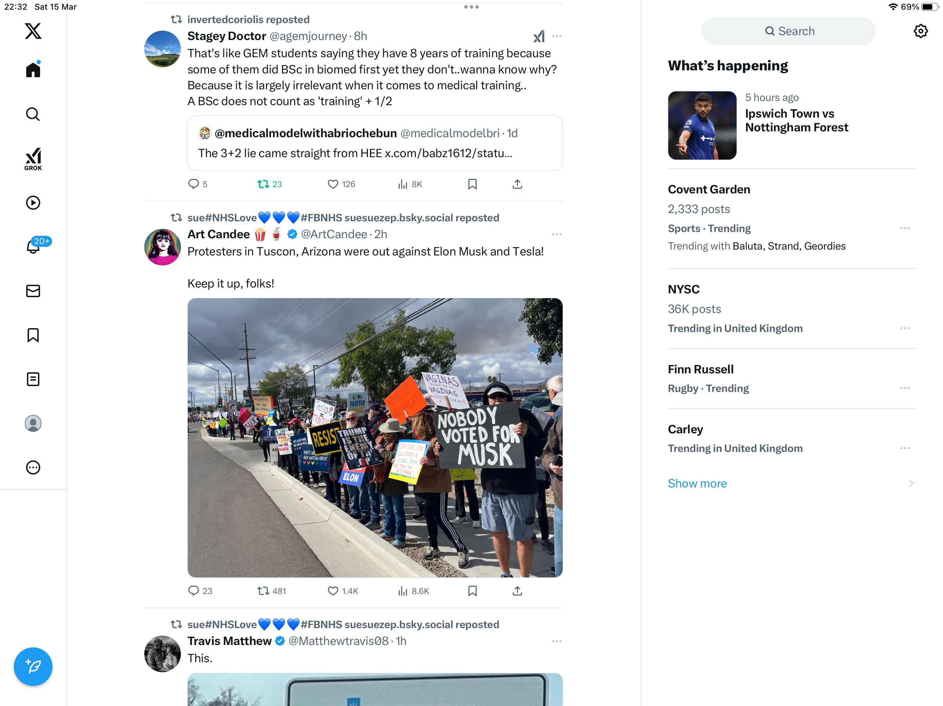Viewport: 943px width, 706px height.
Task: Ask Grok about Stagey Doctor's post
Action: click(x=539, y=36)
